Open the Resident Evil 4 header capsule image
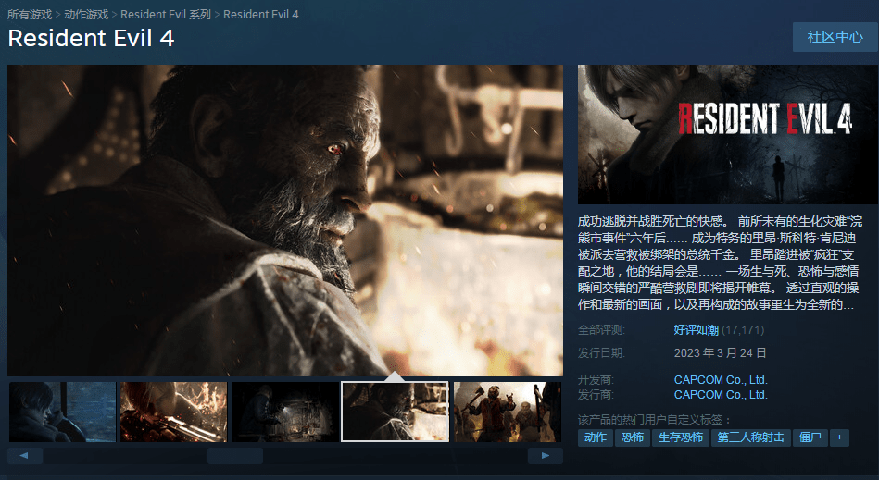This screenshot has width=879, height=480. coord(728,134)
